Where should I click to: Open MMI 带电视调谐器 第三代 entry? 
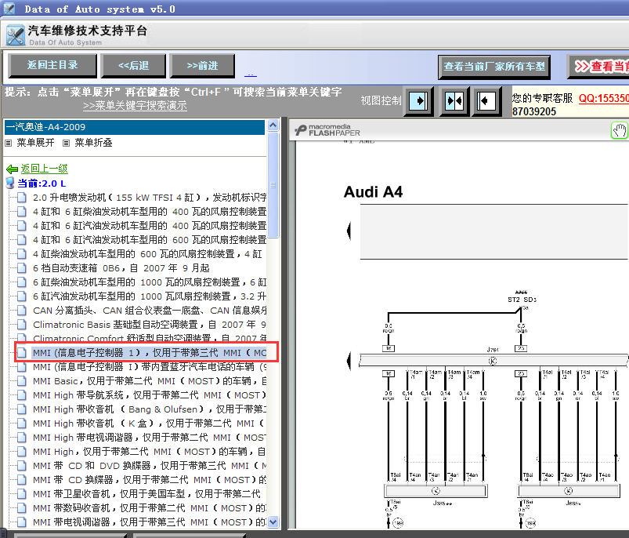point(150,522)
